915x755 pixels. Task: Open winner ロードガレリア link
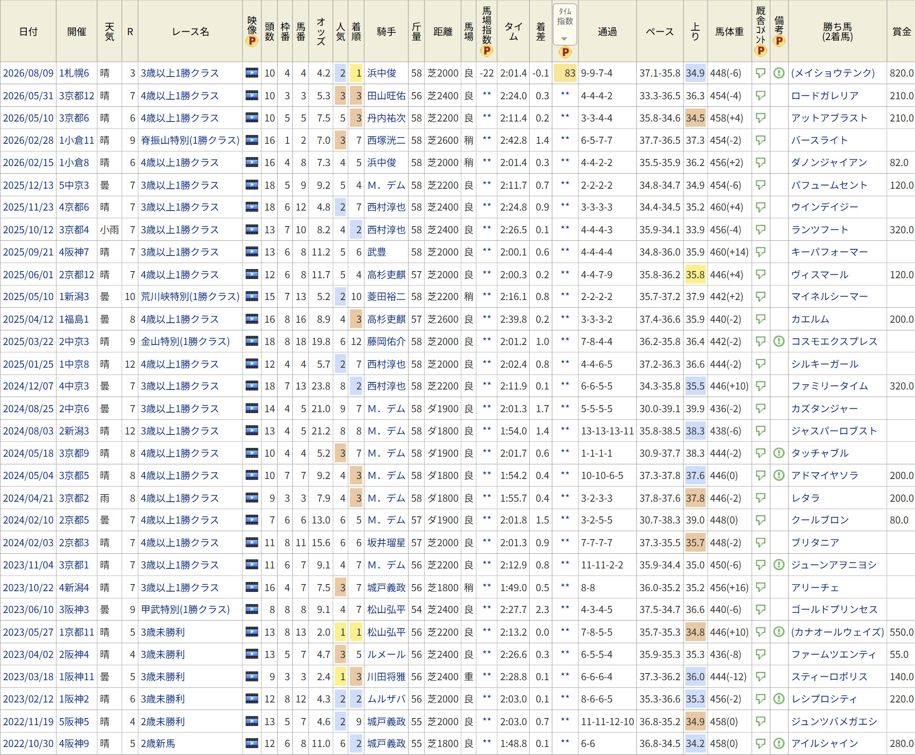coord(825,95)
